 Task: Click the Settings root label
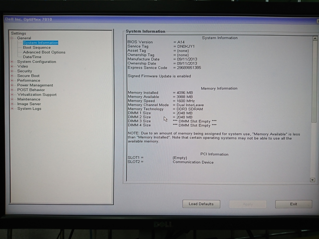19,33
